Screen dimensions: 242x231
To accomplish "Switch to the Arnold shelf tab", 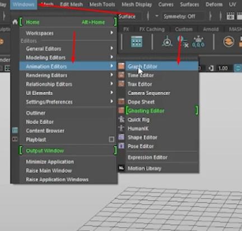I will tap(211, 29).
